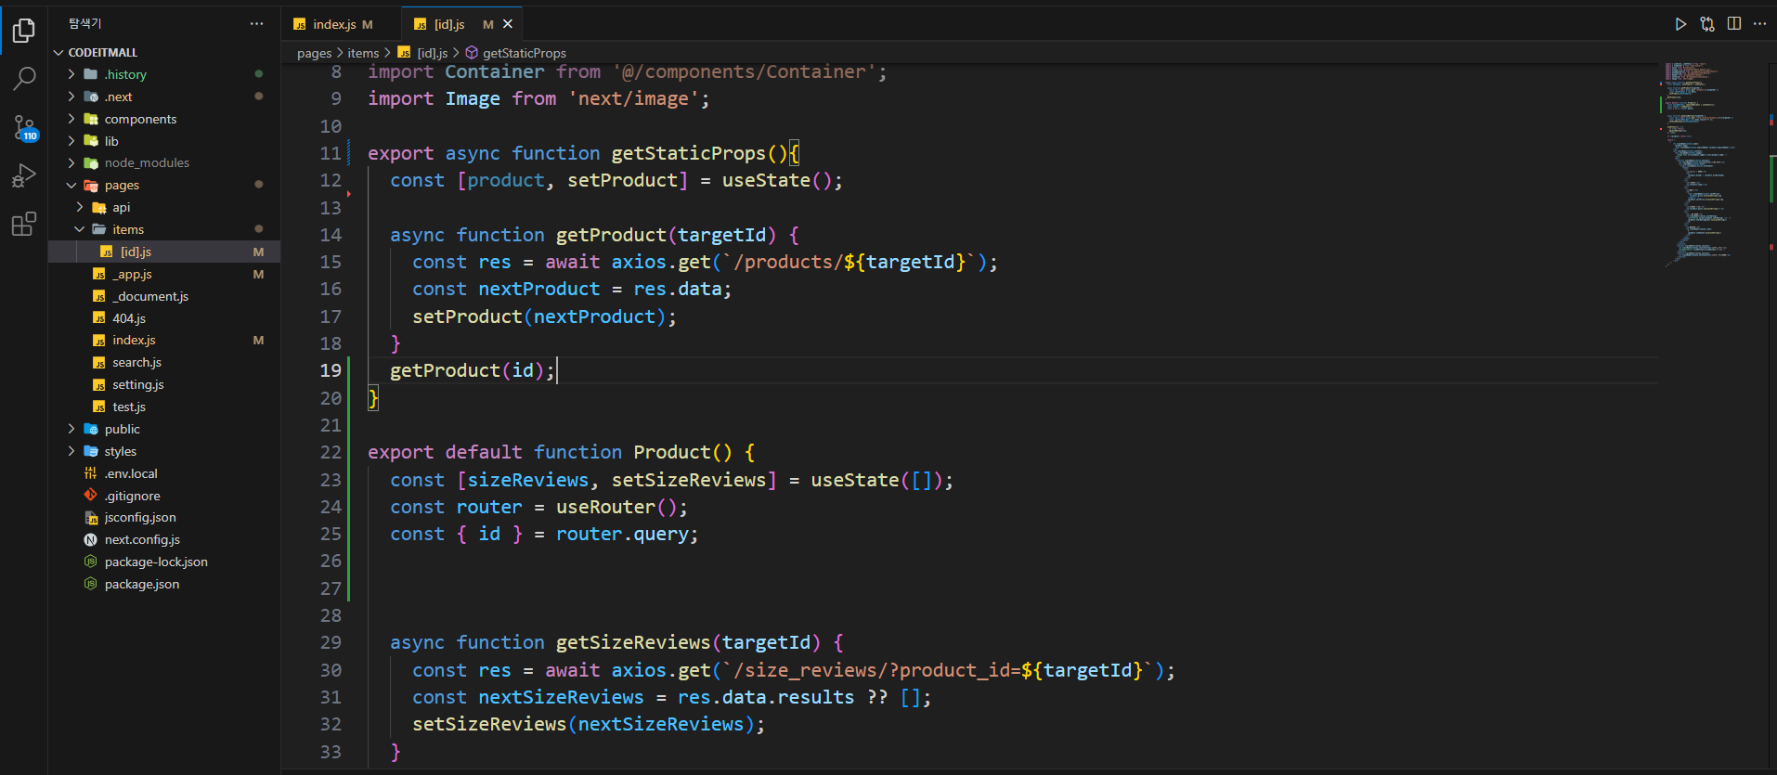Expand the public folder
Viewport: 1777px width, 775px height.
point(71,429)
